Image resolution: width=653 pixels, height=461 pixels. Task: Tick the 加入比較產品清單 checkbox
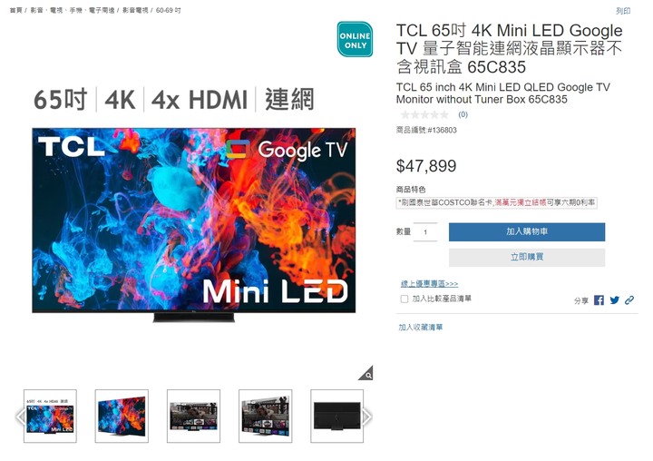point(404,299)
